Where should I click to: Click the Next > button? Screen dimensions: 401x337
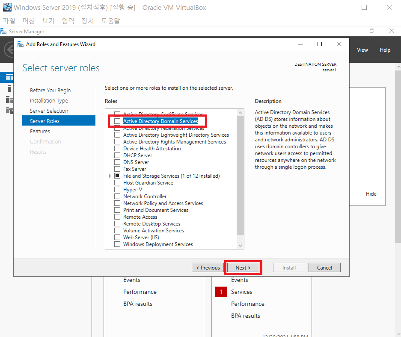(243, 267)
